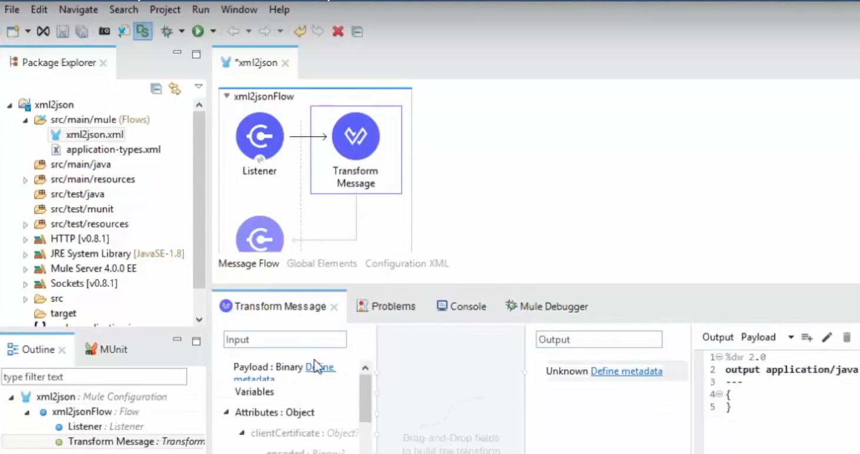Collapse the xml2jsonFlow flow triangle

(x=227, y=96)
